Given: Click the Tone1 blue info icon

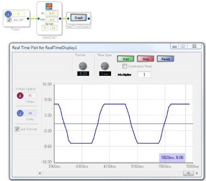Looking at the screenshot, I should tap(8, 14).
